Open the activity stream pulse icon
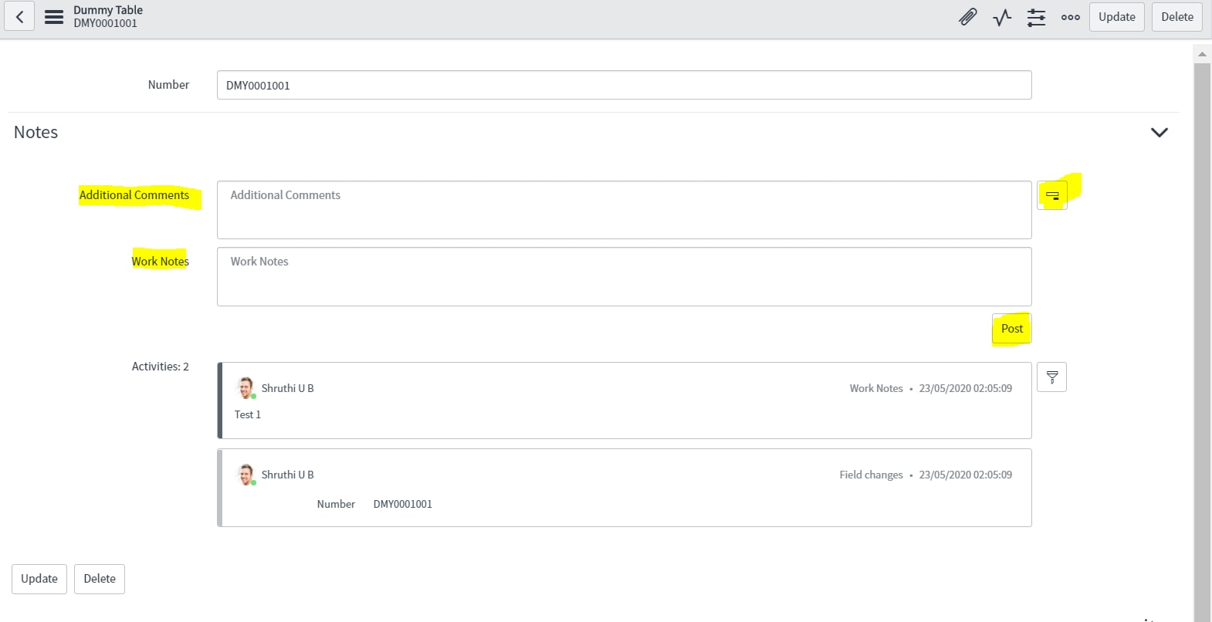Image resolution: width=1212 pixels, height=622 pixels. point(1002,17)
